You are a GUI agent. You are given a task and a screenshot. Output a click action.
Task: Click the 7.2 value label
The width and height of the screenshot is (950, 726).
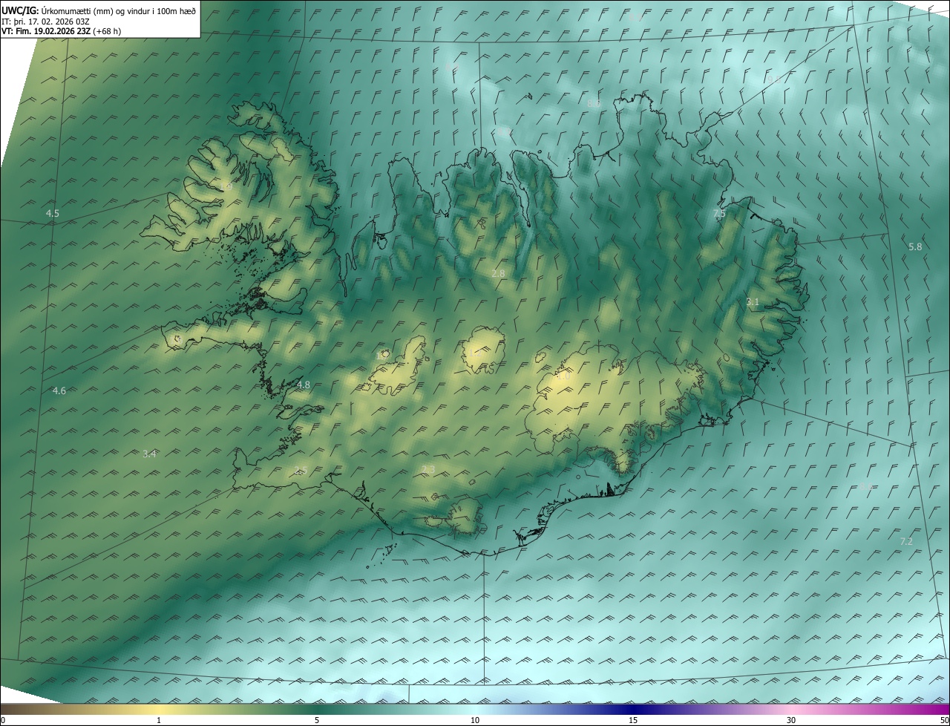pyautogui.click(x=906, y=542)
